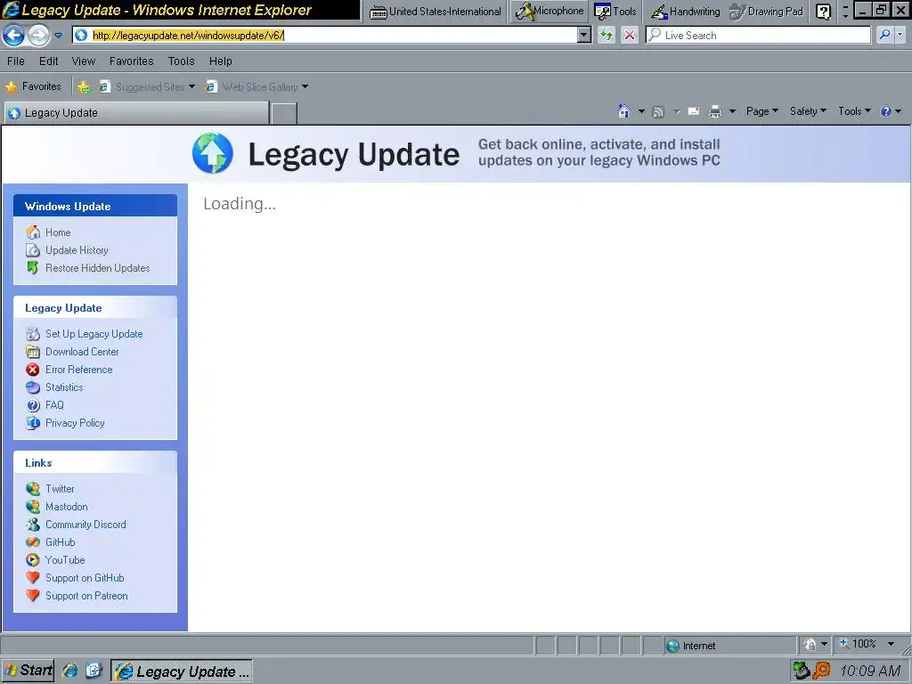
Task: Open Drawing Pad language bar option
Action: click(767, 11)
